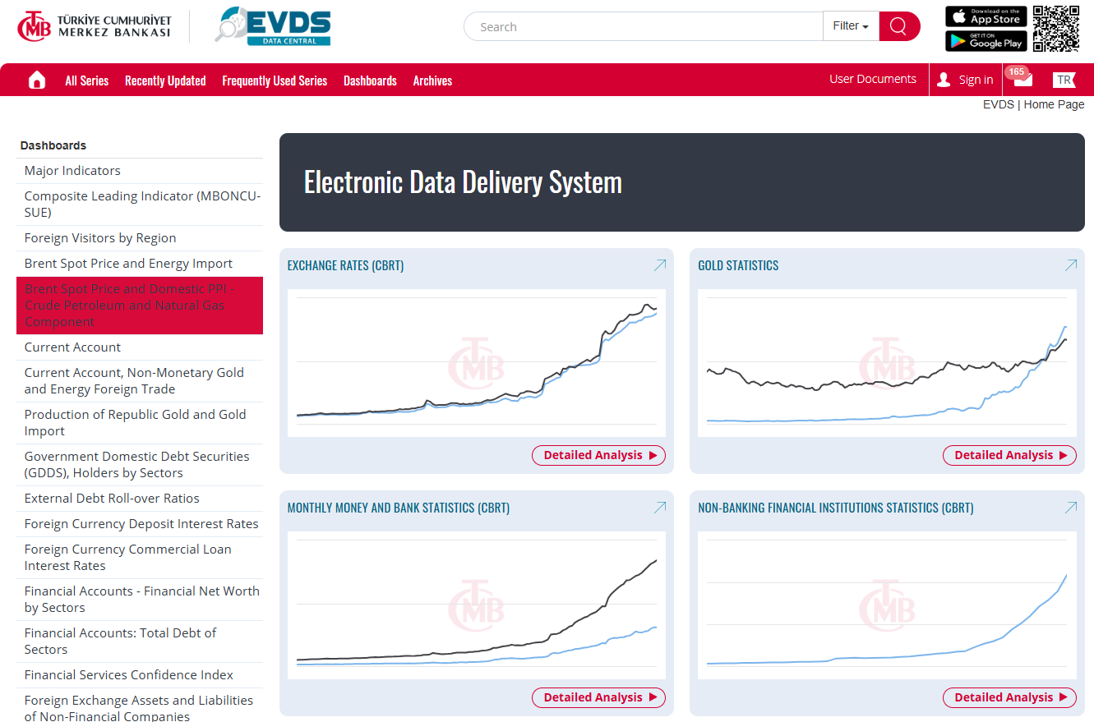Open the mail notifications icon showing 165

(1022, 79)
